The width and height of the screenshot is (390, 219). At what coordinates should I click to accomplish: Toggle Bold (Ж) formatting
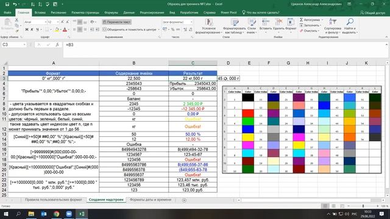(x=27, y=30)
